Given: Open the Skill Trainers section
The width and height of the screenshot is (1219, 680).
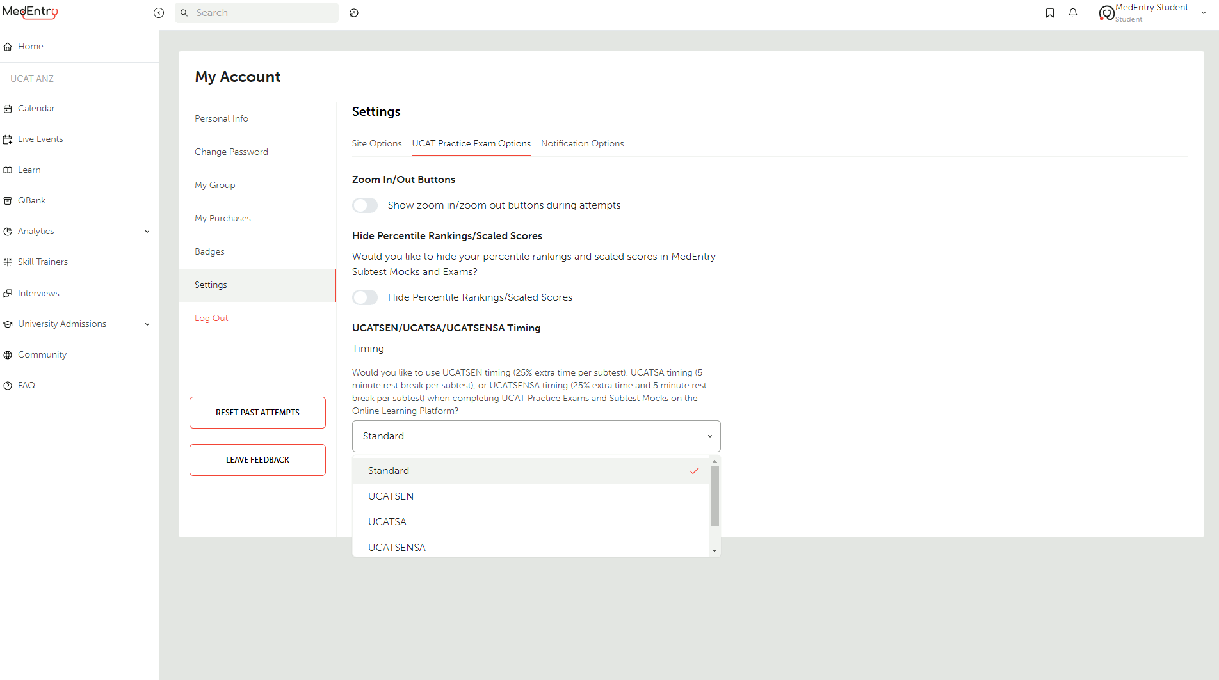Looking at the screenshot, I should [43, 262].
